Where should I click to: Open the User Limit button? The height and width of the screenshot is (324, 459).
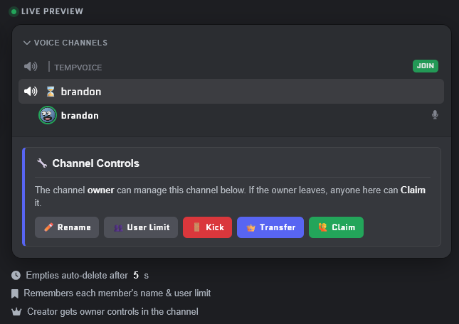141,227
